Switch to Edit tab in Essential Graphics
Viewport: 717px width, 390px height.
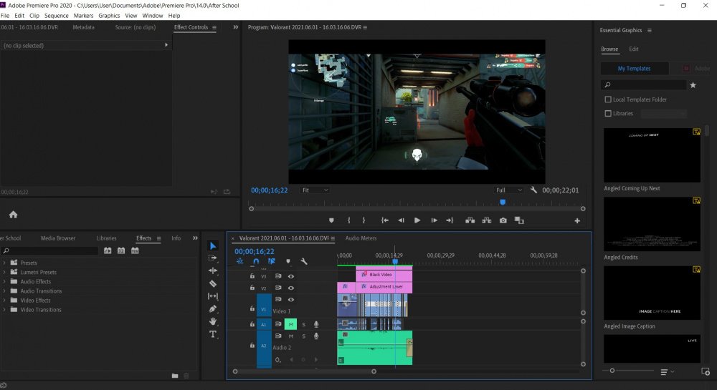pyautogui.click(x=633, y=49)
